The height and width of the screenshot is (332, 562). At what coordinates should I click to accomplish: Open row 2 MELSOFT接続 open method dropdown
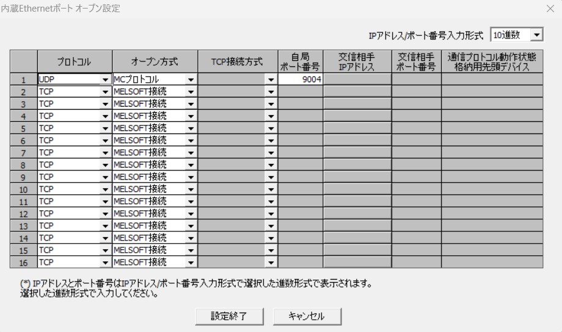pyautogui.click(x=155, y=92)
